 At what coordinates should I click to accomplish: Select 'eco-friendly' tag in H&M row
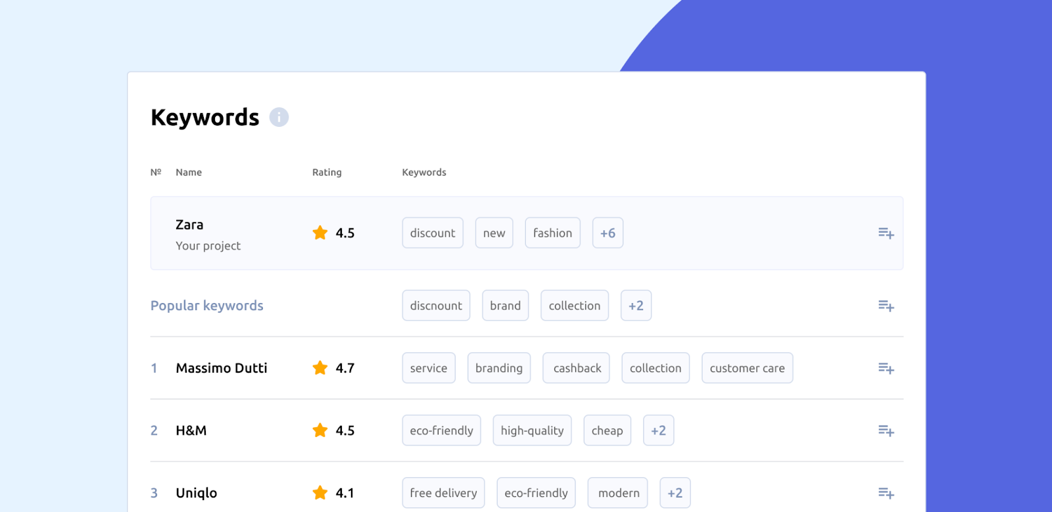tap(441, 431)
